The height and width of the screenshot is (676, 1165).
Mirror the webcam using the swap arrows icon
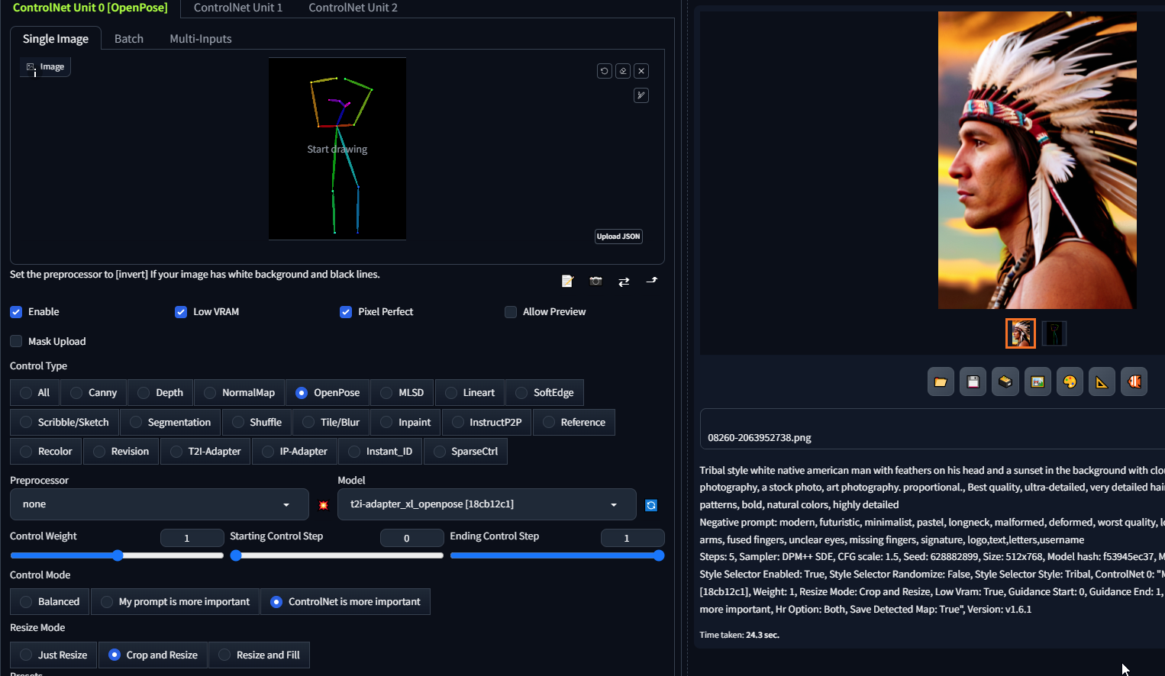(624, 281)
